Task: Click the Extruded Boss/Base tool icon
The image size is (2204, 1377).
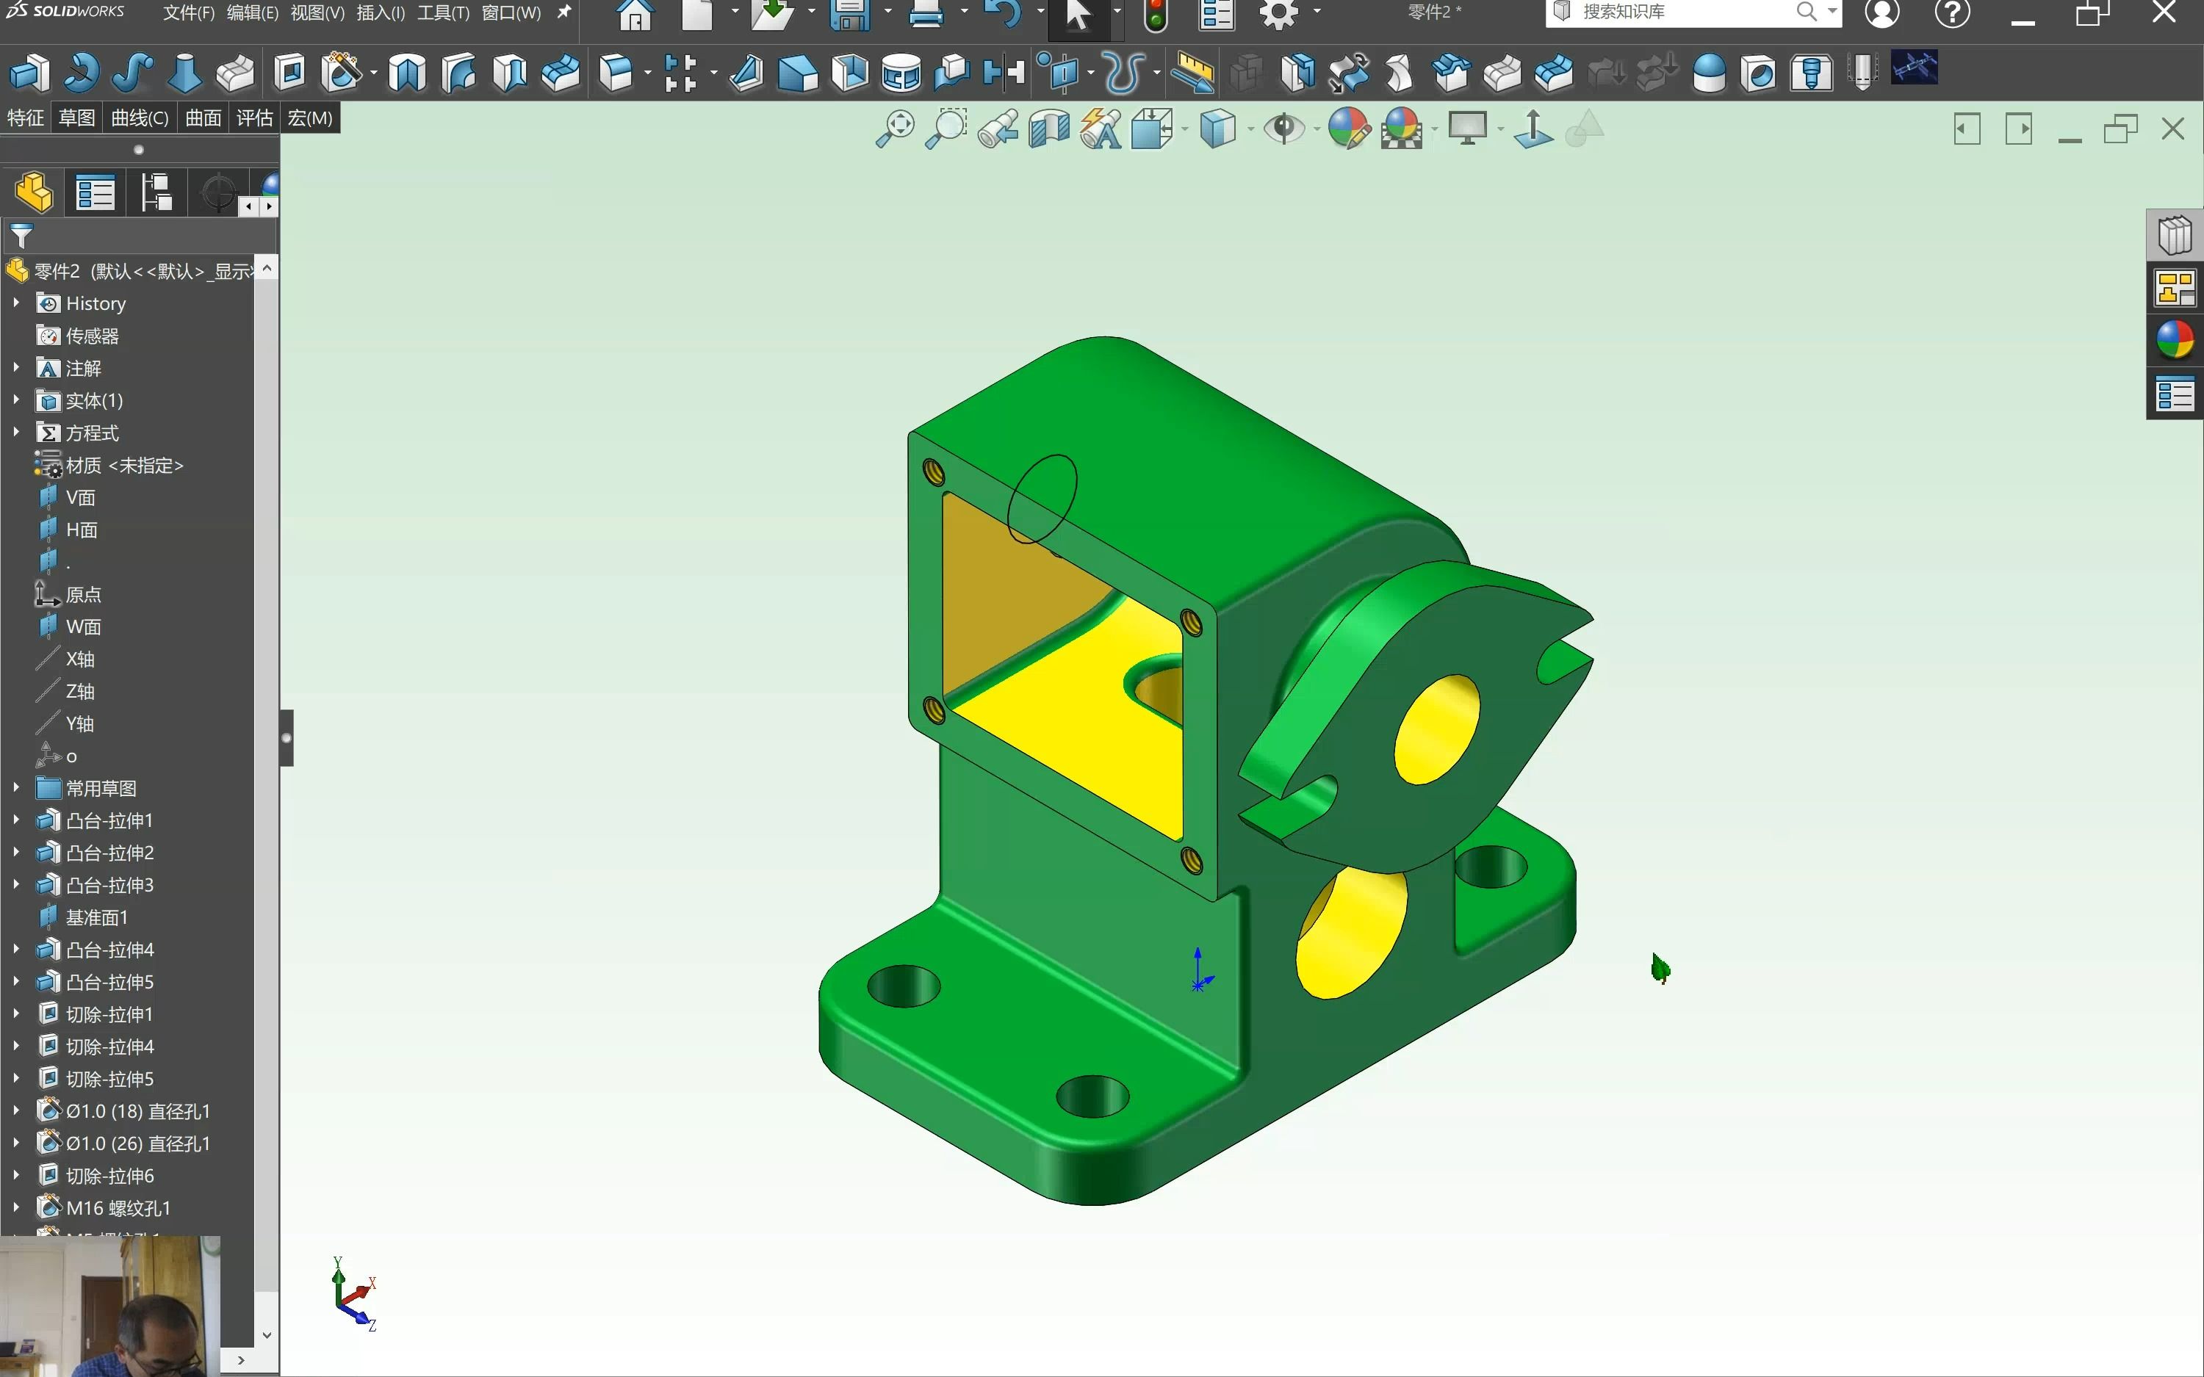Action: [29, 73]
